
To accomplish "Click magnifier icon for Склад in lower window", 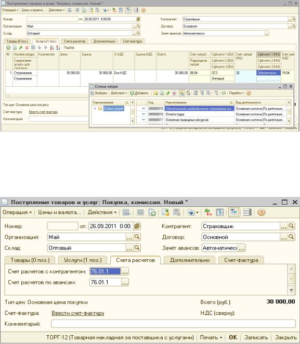I will 137,248.
